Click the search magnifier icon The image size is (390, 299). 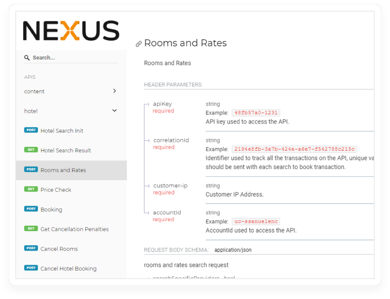pyautogui.click(x=27, y=58)
